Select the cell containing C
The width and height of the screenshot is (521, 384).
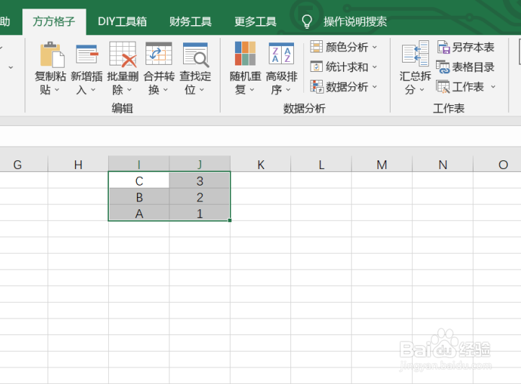139,180
